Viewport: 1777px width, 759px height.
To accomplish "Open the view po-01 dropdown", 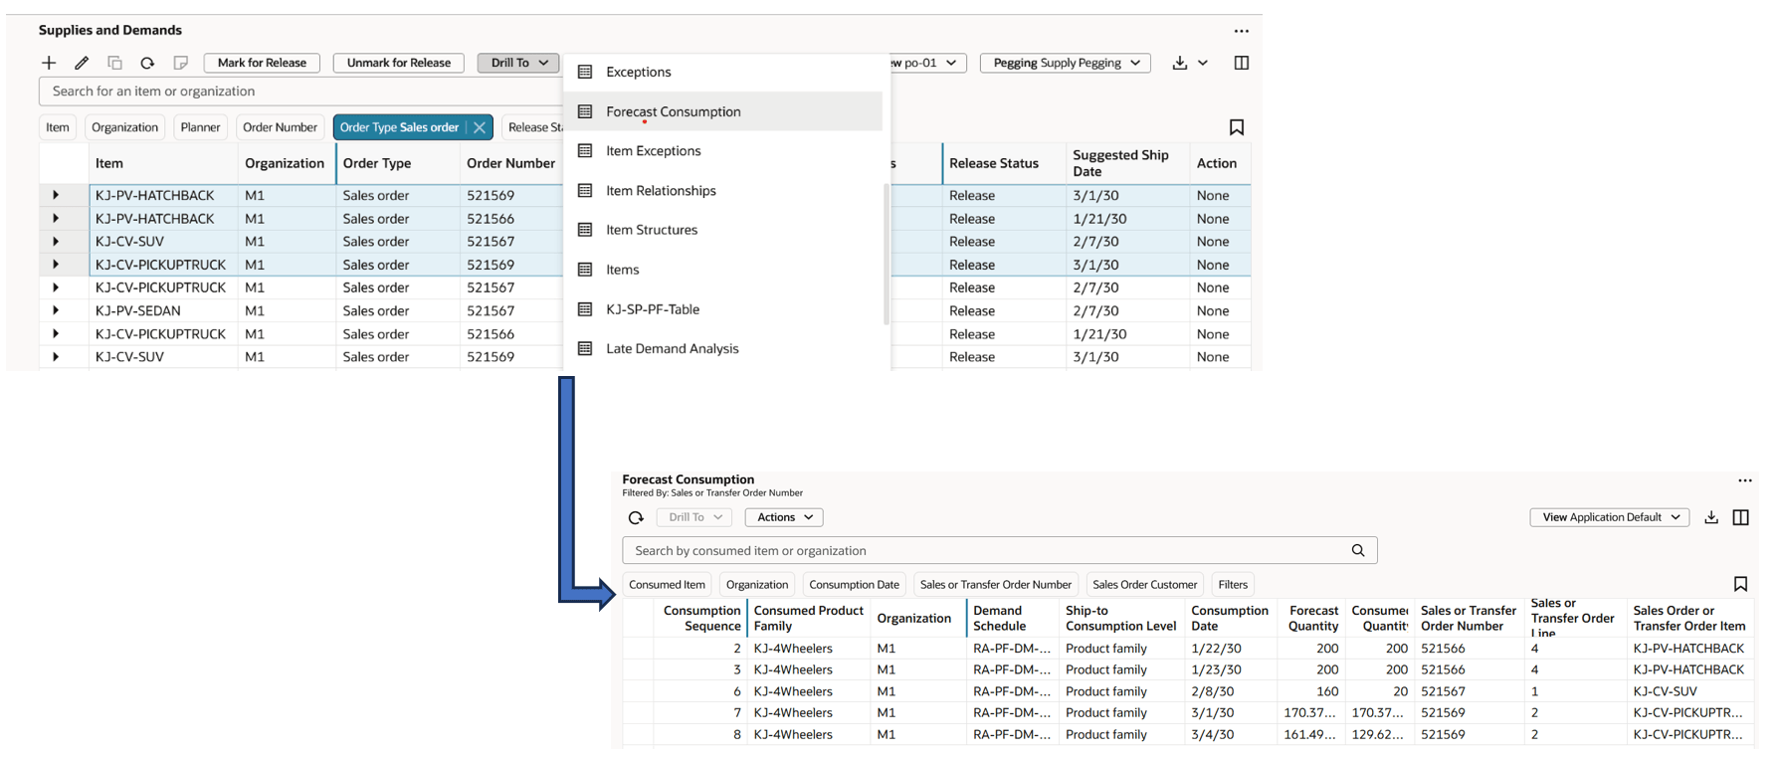I will (926, 63).
